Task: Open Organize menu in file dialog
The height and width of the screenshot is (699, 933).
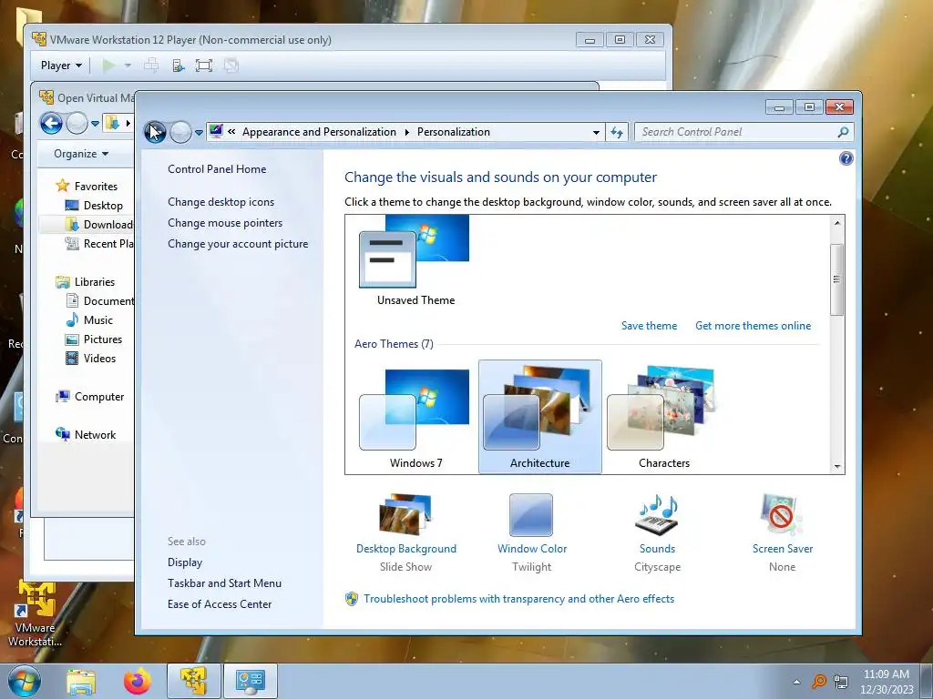Action: point(81,153)
